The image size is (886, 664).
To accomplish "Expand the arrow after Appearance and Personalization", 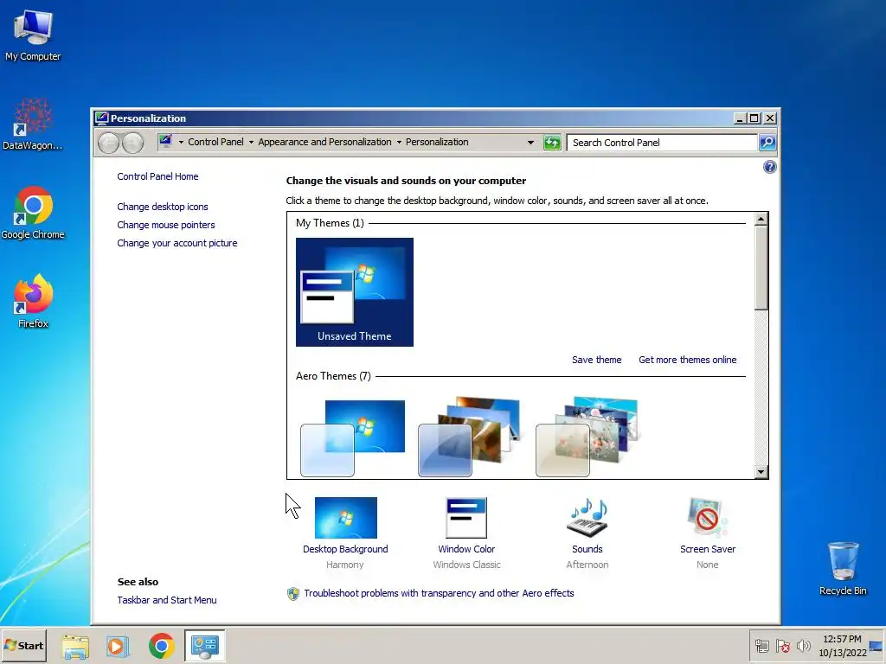I will coord(399,143).
